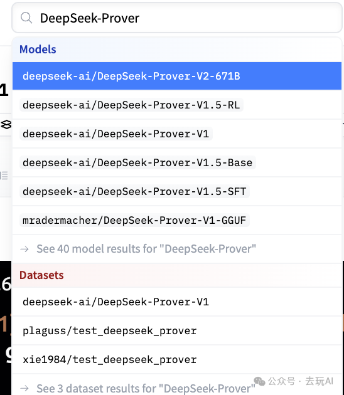
Task: Click the magnifier search icon
Action: [x=26, y=18]
